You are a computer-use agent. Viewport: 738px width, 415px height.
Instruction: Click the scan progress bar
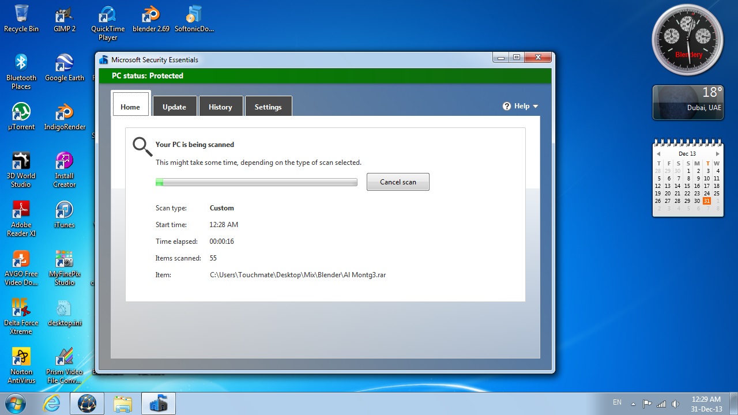tap(257, 182)
